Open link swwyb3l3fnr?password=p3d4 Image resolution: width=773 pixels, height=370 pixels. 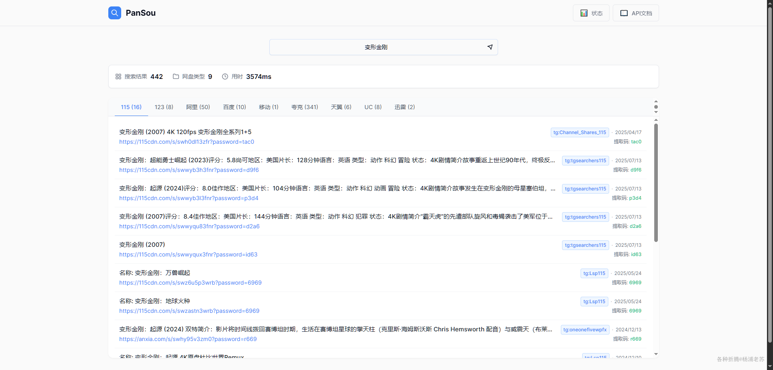pyautogui.click(x=189, y=198)
